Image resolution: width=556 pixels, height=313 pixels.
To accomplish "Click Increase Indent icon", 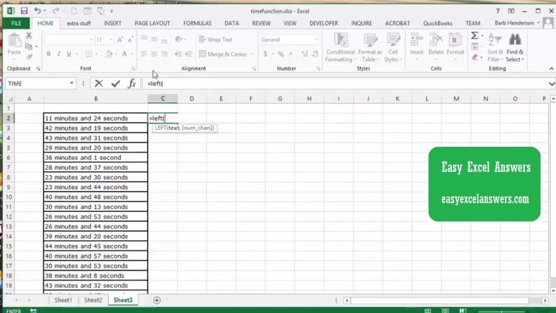I will pos(188,54).
